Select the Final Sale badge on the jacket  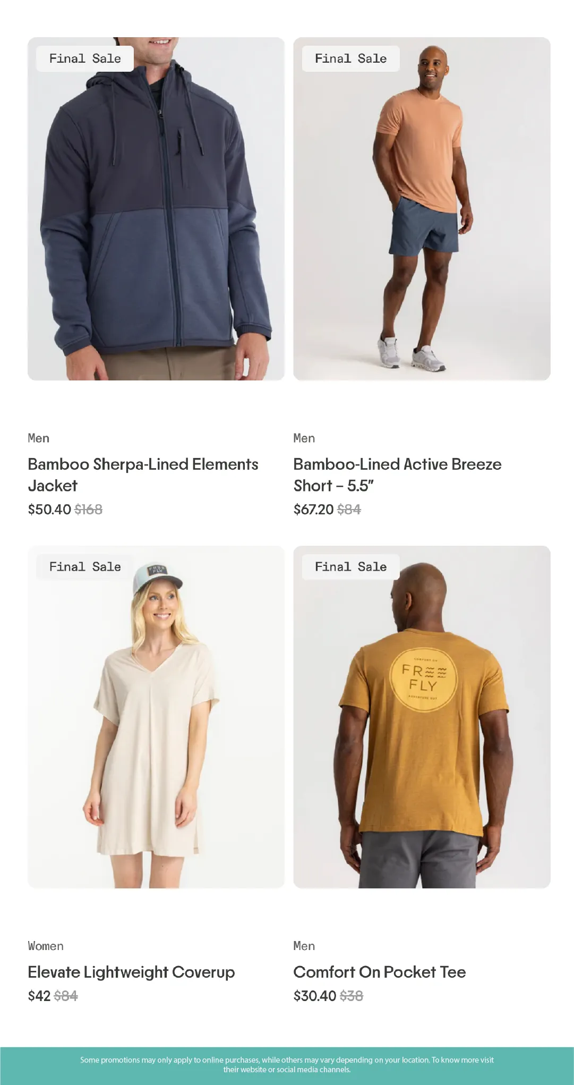85,58
